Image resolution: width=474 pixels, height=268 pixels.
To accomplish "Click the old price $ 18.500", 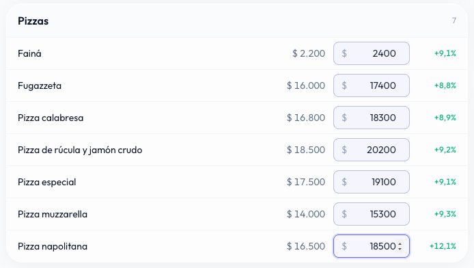I will [306, 150].
